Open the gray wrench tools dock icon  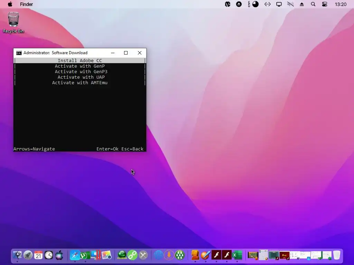pos(143,255)
